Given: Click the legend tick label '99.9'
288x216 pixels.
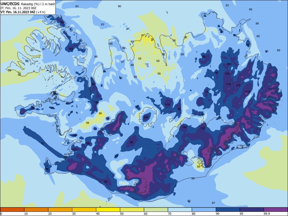Looking at the screenshot, I should coord(266,214).
